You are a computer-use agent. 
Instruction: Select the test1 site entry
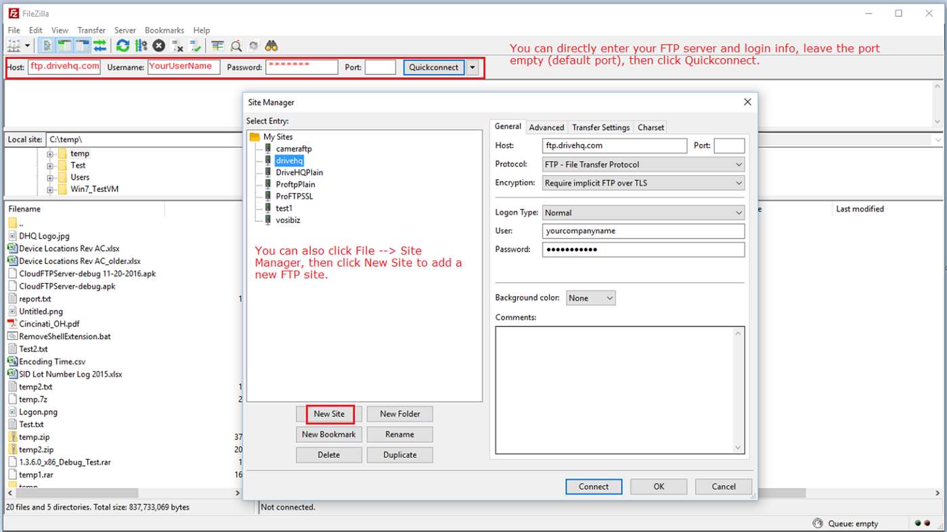coord(284,208)
